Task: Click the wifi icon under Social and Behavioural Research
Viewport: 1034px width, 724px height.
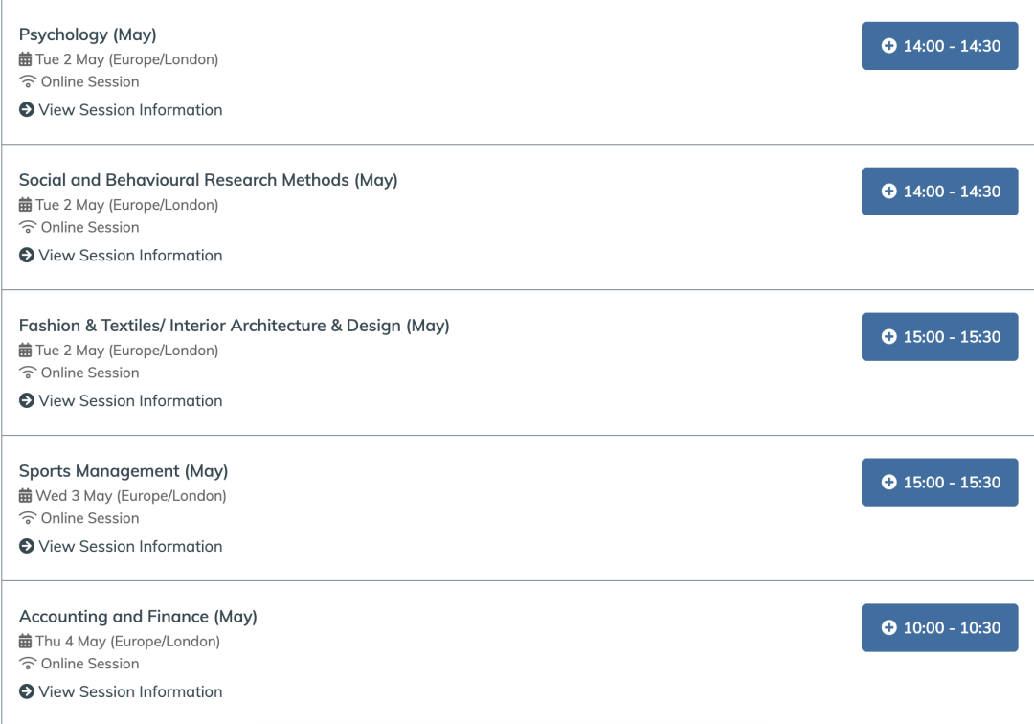Action: [x=28, y=227]
